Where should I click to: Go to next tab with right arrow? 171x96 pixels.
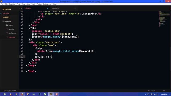22,8
